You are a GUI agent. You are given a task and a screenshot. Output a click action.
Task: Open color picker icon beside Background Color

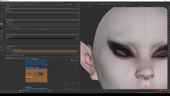(x=78, y=51)
